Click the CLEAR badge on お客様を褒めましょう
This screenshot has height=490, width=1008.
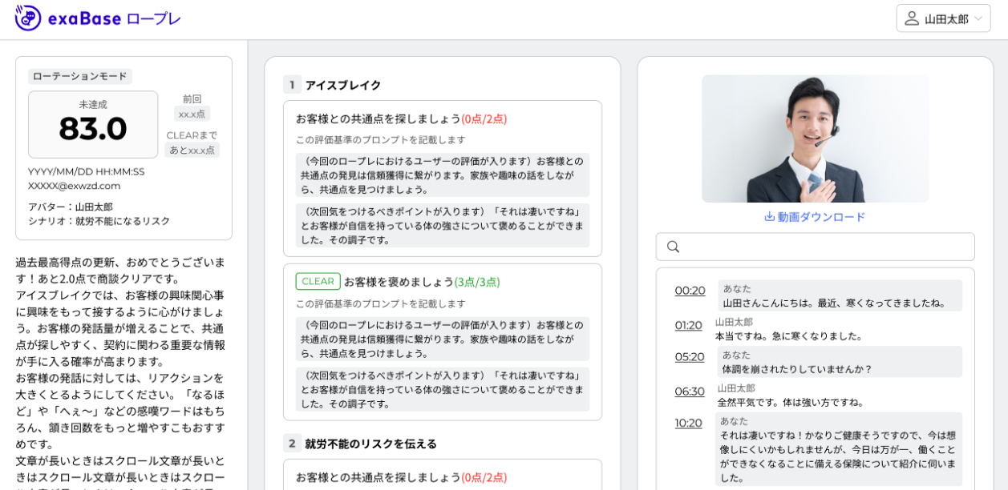click(x=318, y=281)
